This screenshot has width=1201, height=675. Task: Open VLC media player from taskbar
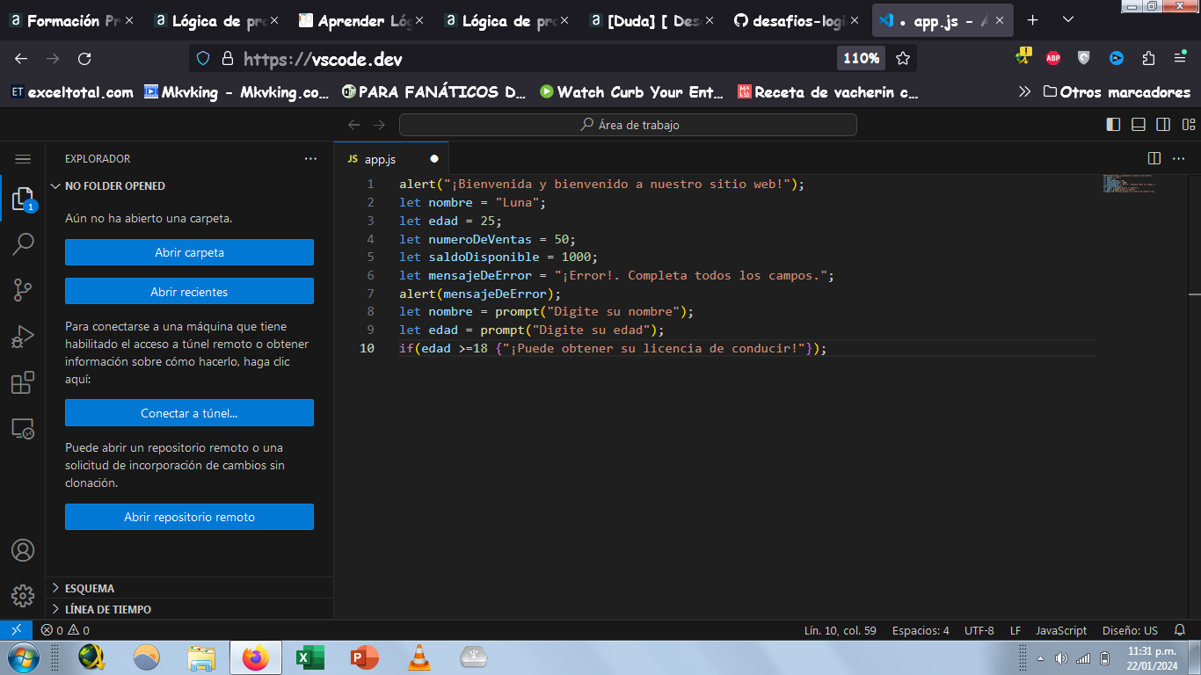(419, 657)
